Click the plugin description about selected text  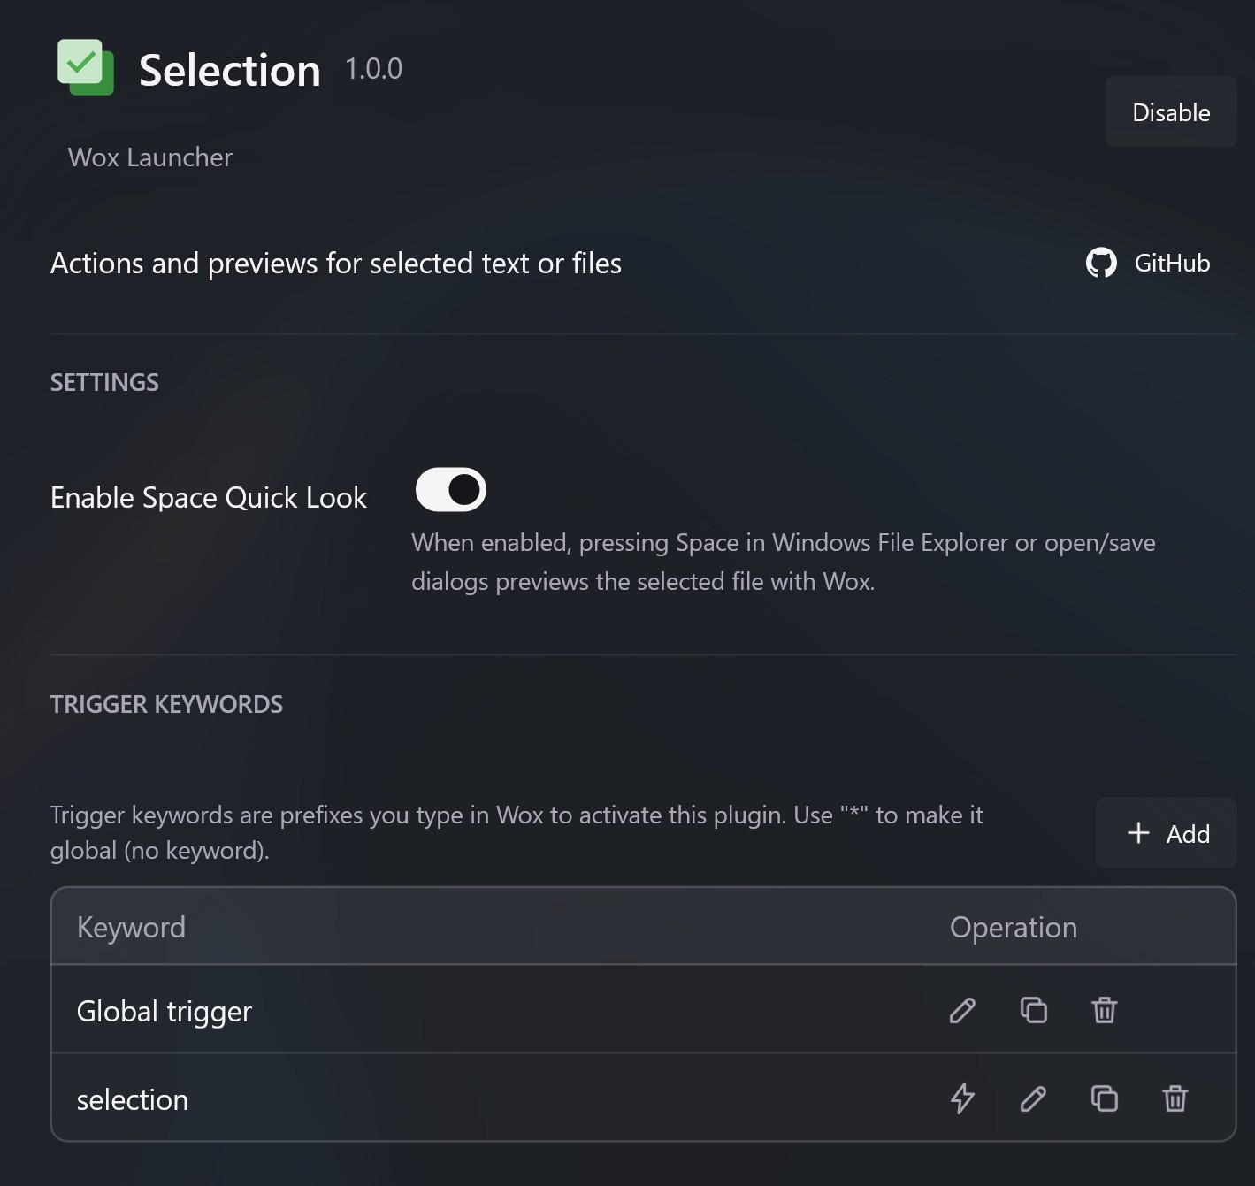(x=336, y=264)
